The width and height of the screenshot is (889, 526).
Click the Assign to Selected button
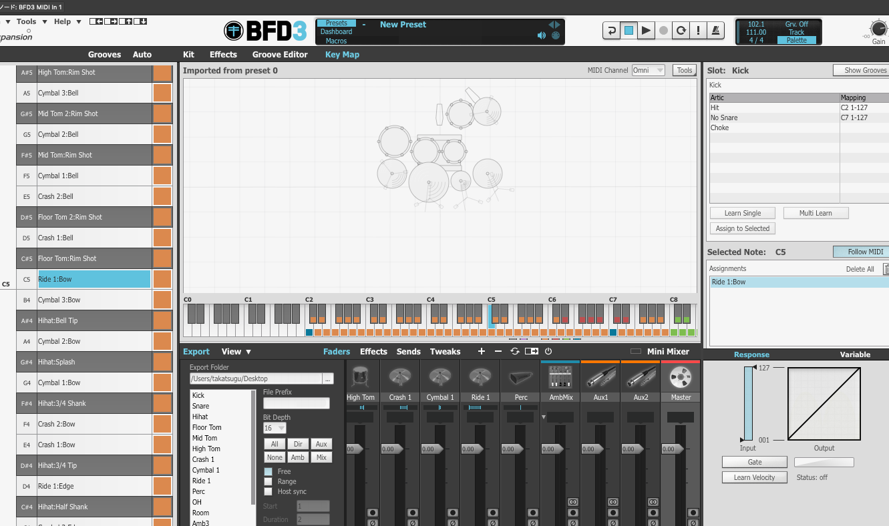click(743, 228)
